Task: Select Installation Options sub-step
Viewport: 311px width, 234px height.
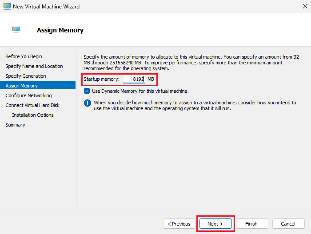Action: pyautogui.click(x=33, y=115)
